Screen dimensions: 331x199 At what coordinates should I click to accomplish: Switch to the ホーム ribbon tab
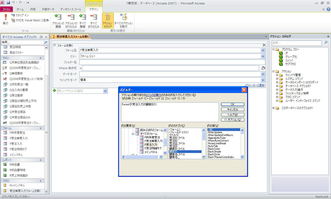[x=20, y=9]
